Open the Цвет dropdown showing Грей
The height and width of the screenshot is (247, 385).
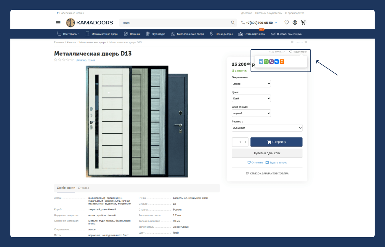(x=251, y=98)
